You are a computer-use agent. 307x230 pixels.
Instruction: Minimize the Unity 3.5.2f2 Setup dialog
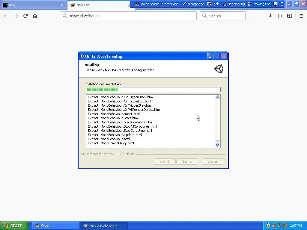(210, 56)
